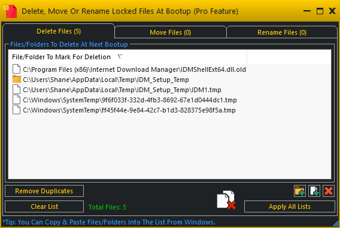Select the 9f6f033f-332d-4fb3 tmp path

130,100
